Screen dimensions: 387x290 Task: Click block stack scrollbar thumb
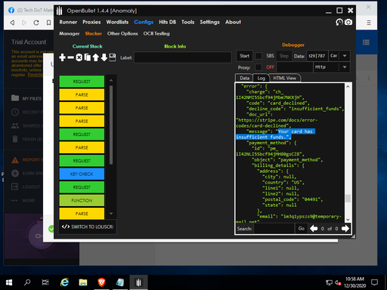pos(111,125)
